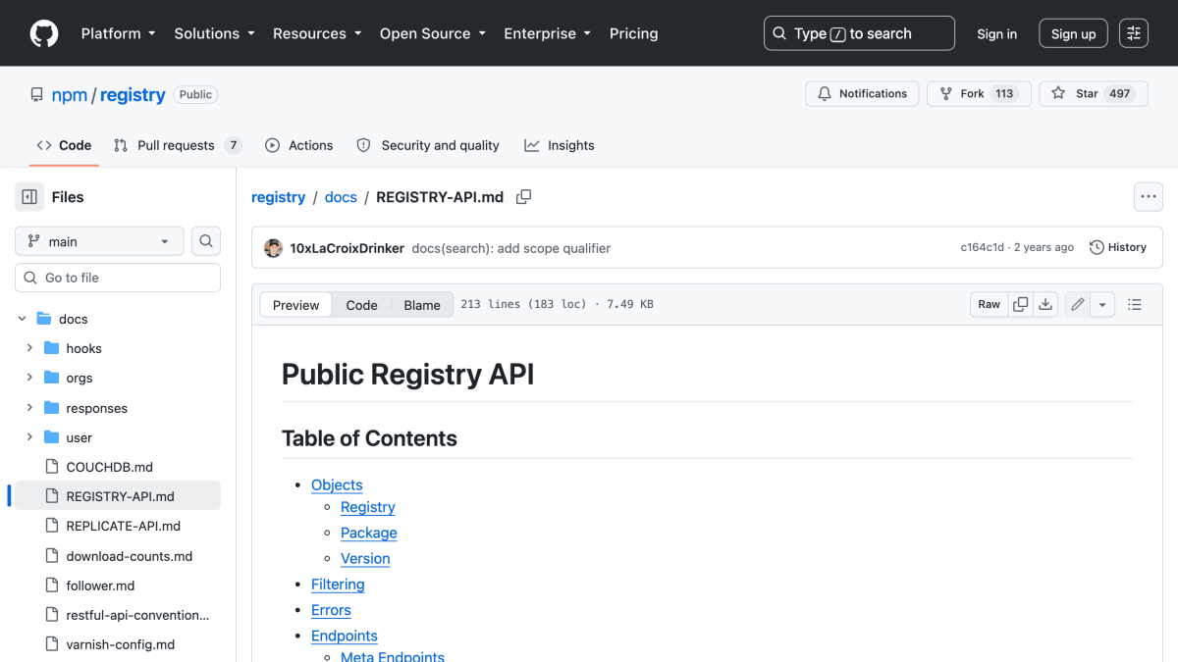Collapse the docs folder
This screenshot has height=662, width=1178.
pos(22,319)
